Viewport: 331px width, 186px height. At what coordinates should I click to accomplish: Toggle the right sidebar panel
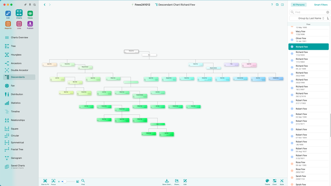coord(282,5)
